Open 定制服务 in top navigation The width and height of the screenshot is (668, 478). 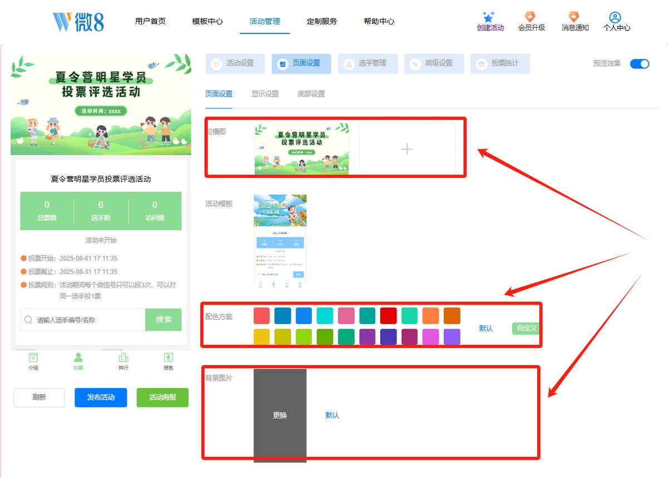tap(322, 21)
